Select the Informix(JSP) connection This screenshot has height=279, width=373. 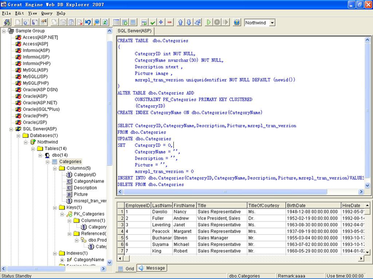(36, 57)
